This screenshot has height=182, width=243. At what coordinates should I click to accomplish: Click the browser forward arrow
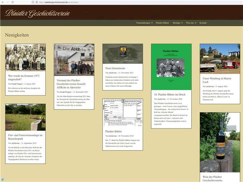[8, 2]
